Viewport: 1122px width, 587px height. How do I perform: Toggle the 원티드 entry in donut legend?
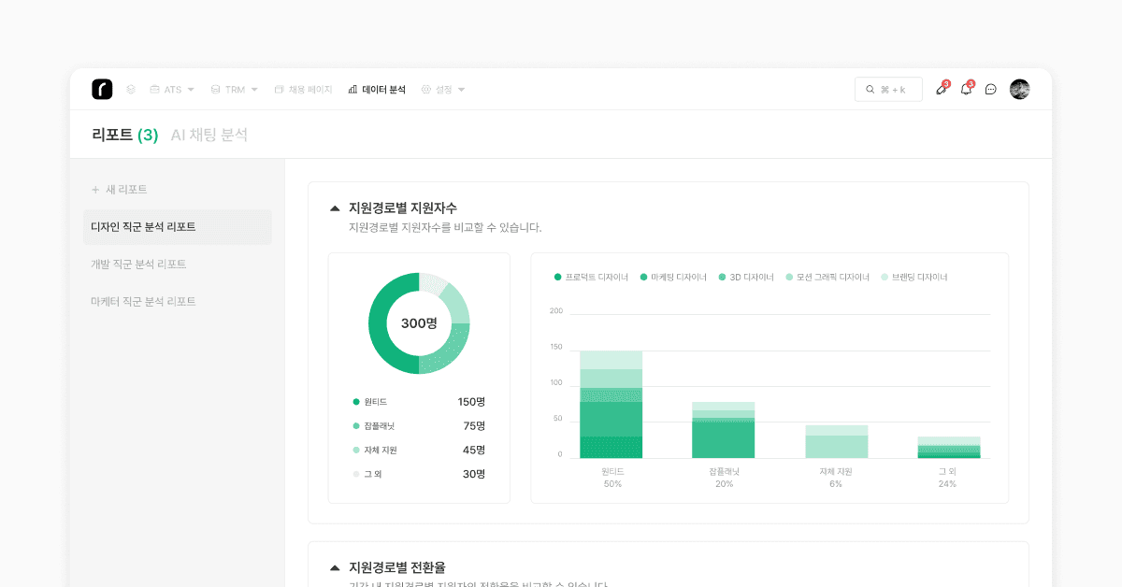375,401
